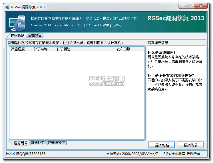Click the RG安全实验室 版权所有 status text

click(x=182, y=154)
